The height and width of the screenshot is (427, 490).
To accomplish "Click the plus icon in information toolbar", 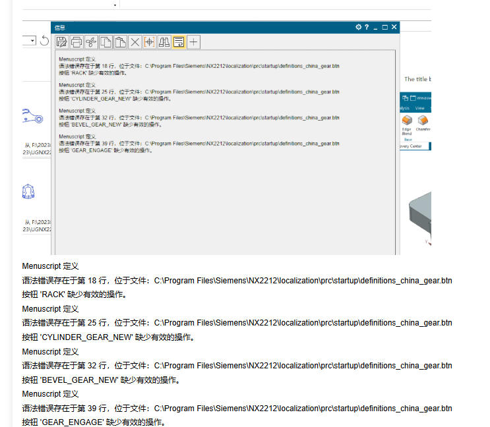I will (193, 42).
